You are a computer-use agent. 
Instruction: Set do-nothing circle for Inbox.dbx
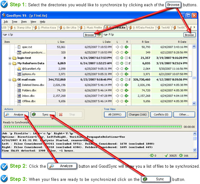pyautogui.click(x=122, y=96)
